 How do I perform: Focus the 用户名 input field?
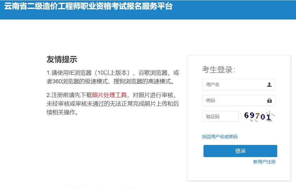click(x=234, y=85)
